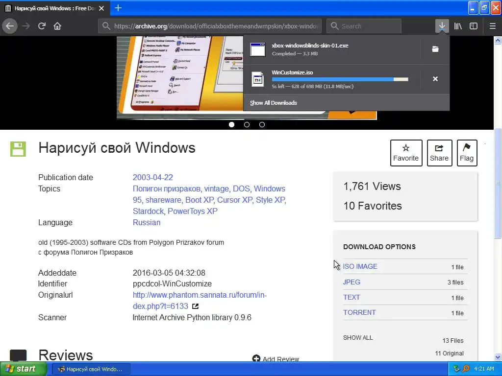Click the scrollbar up arrow
The height and width of the screenshot is (376, 502).
[x=498, y=40]
